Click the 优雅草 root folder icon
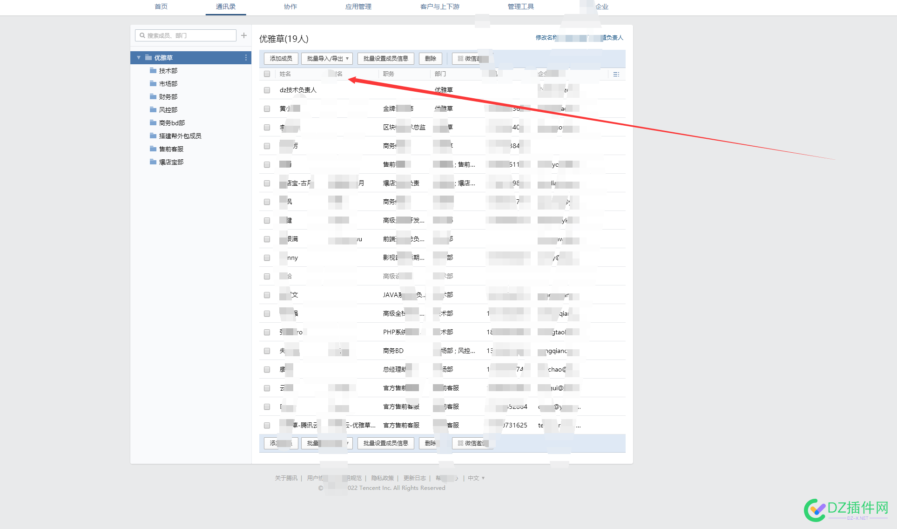Screen dimensions: 897x529 click(x=148, y=58)
